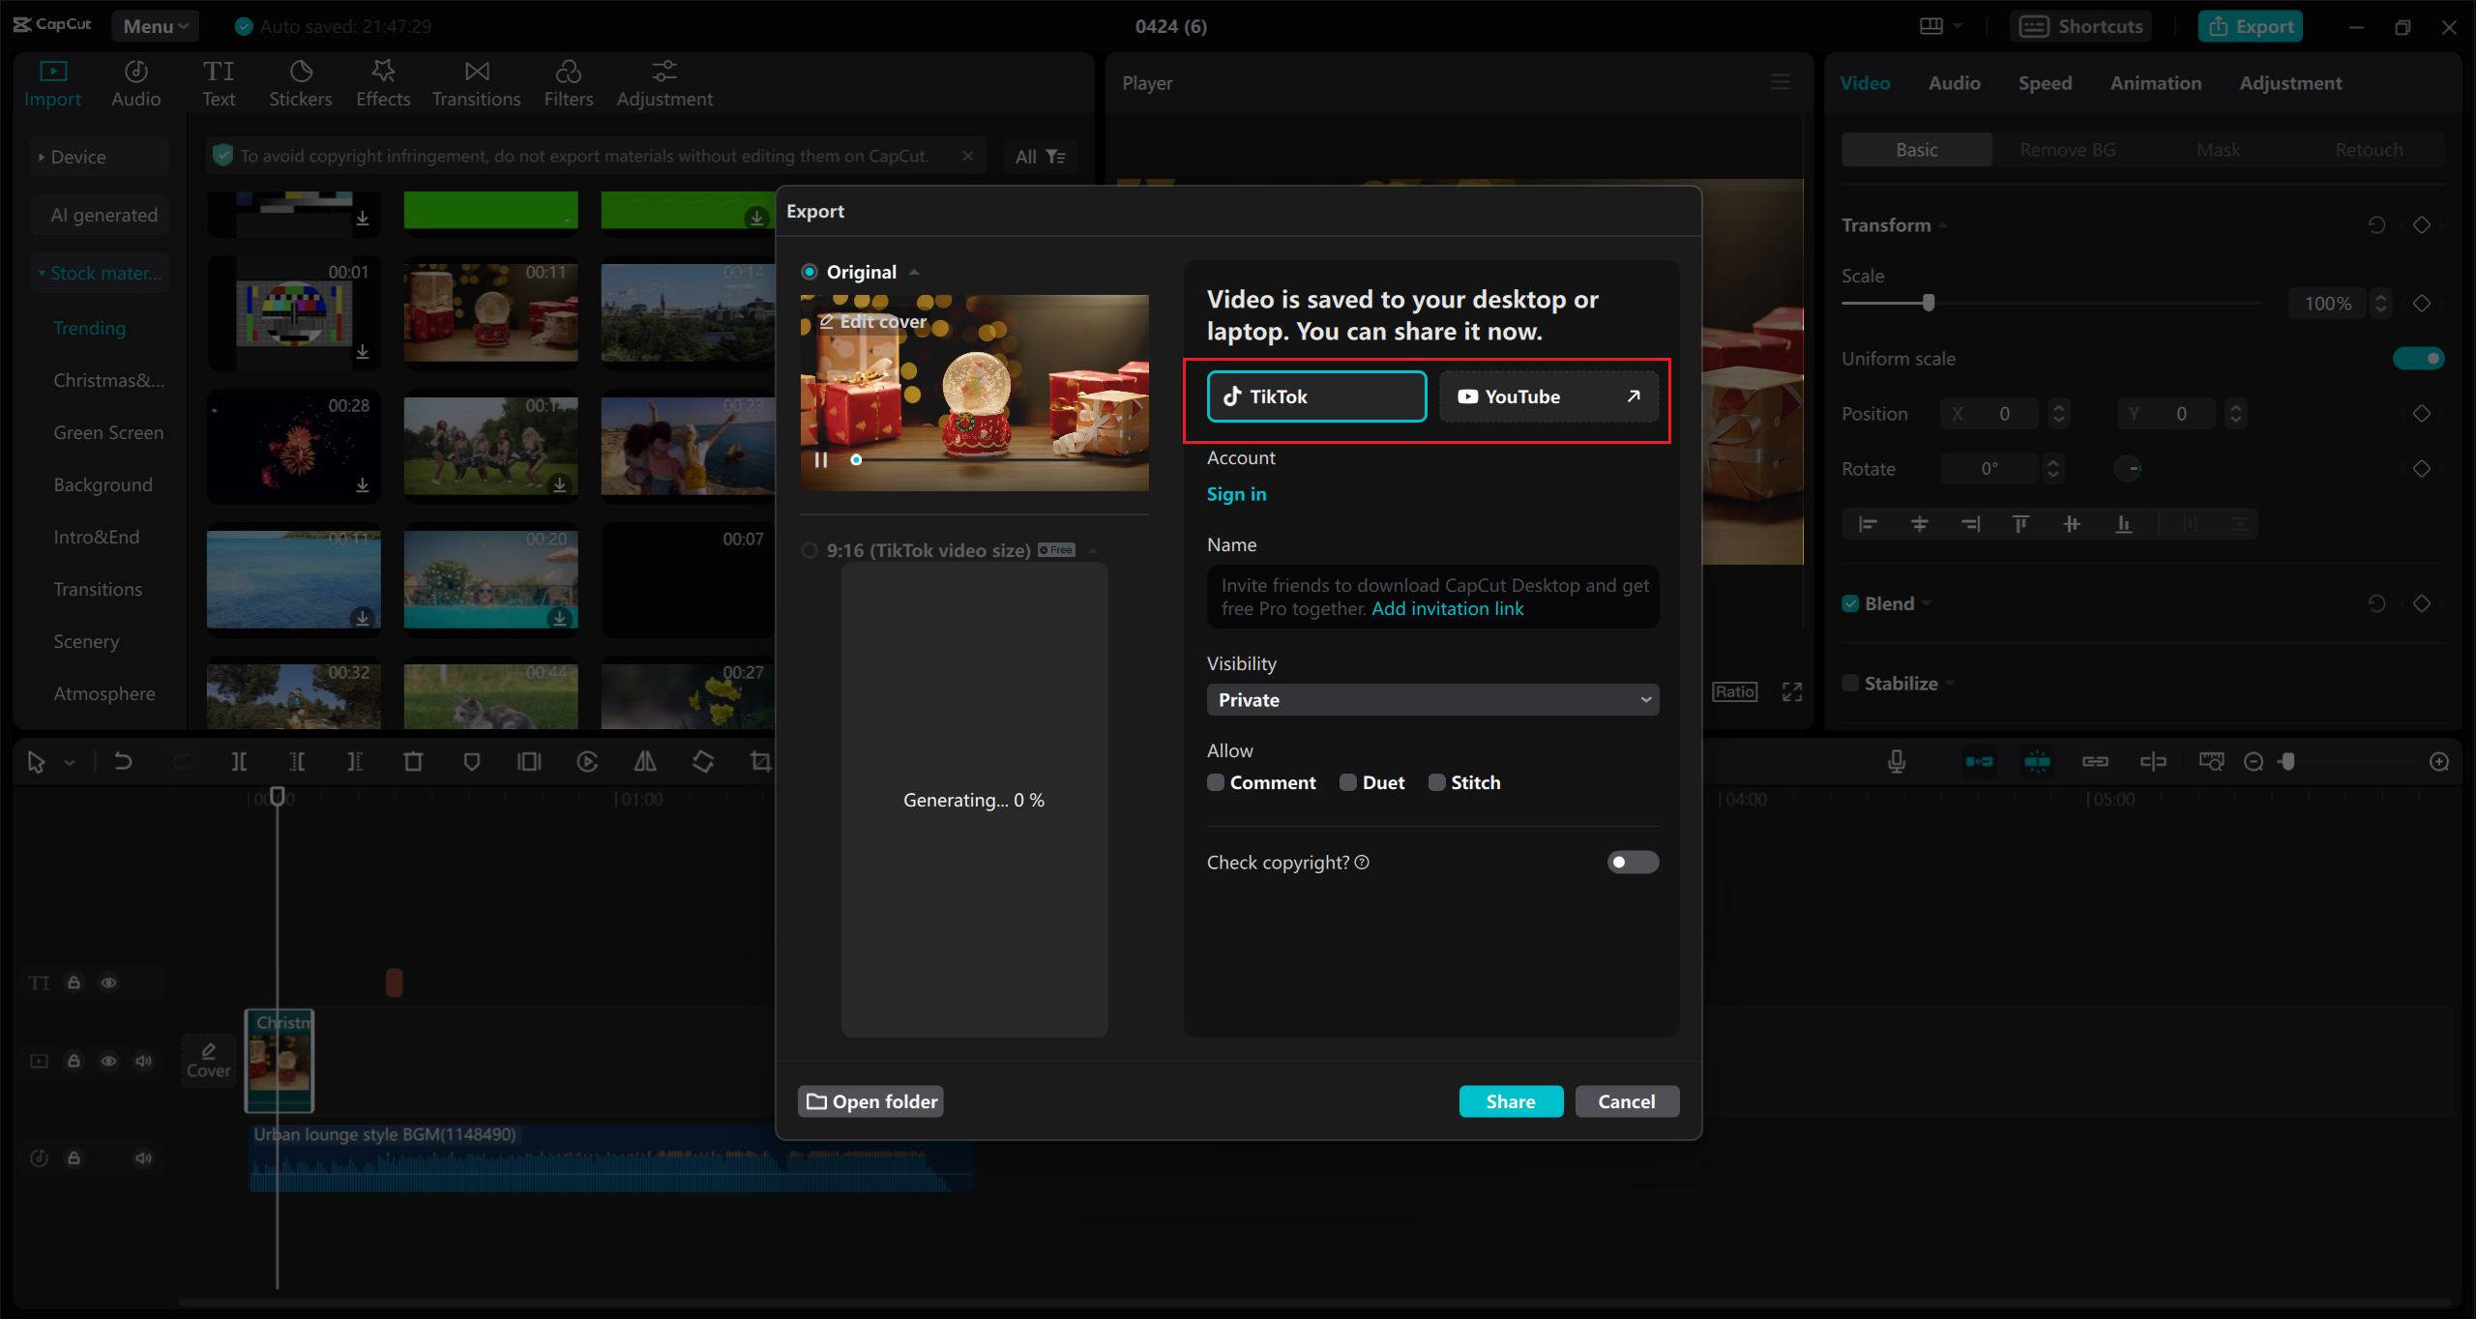Open the Transitions panel in top toolbar
This screenshot has width=2476, height=1319.
[476, 83]
